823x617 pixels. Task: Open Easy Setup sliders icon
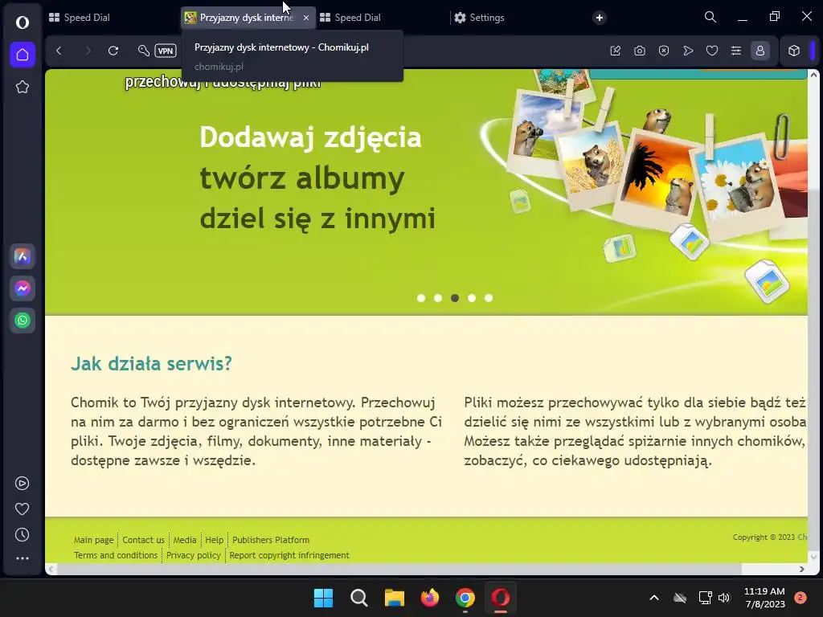click(x=736, y=51)
